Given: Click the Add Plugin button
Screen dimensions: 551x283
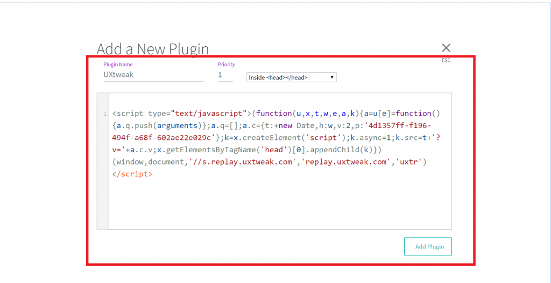Looking at the screenshot, I should pyautogui.click(x=428, y=246).
